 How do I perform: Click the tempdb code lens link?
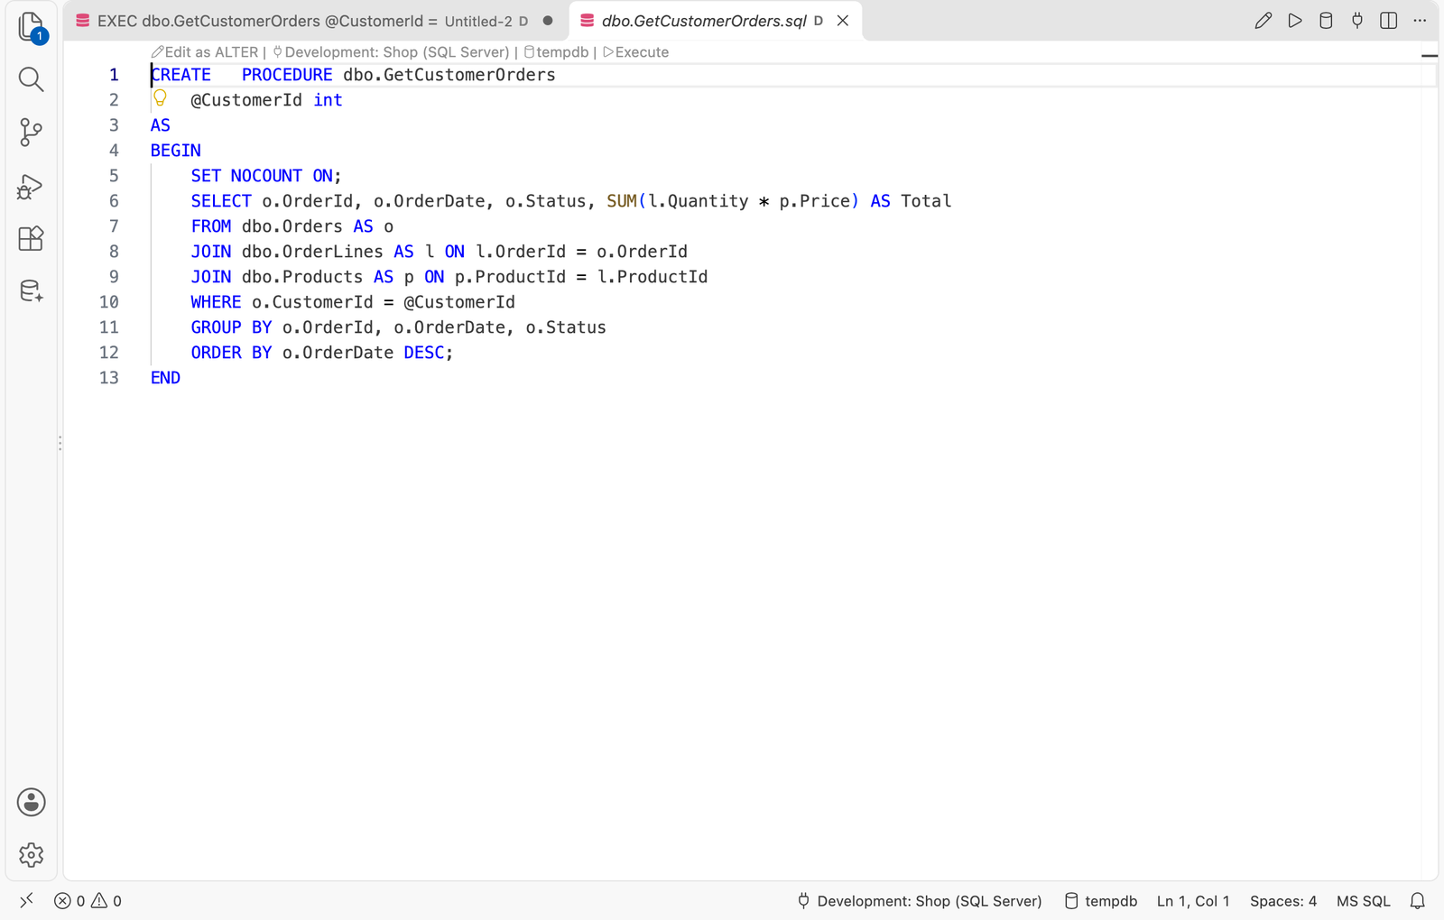pos(556,52)
